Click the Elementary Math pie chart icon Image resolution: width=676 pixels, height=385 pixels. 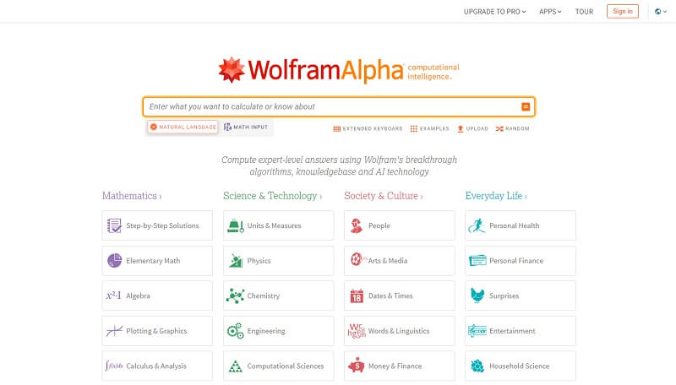[x=114, y=261]
